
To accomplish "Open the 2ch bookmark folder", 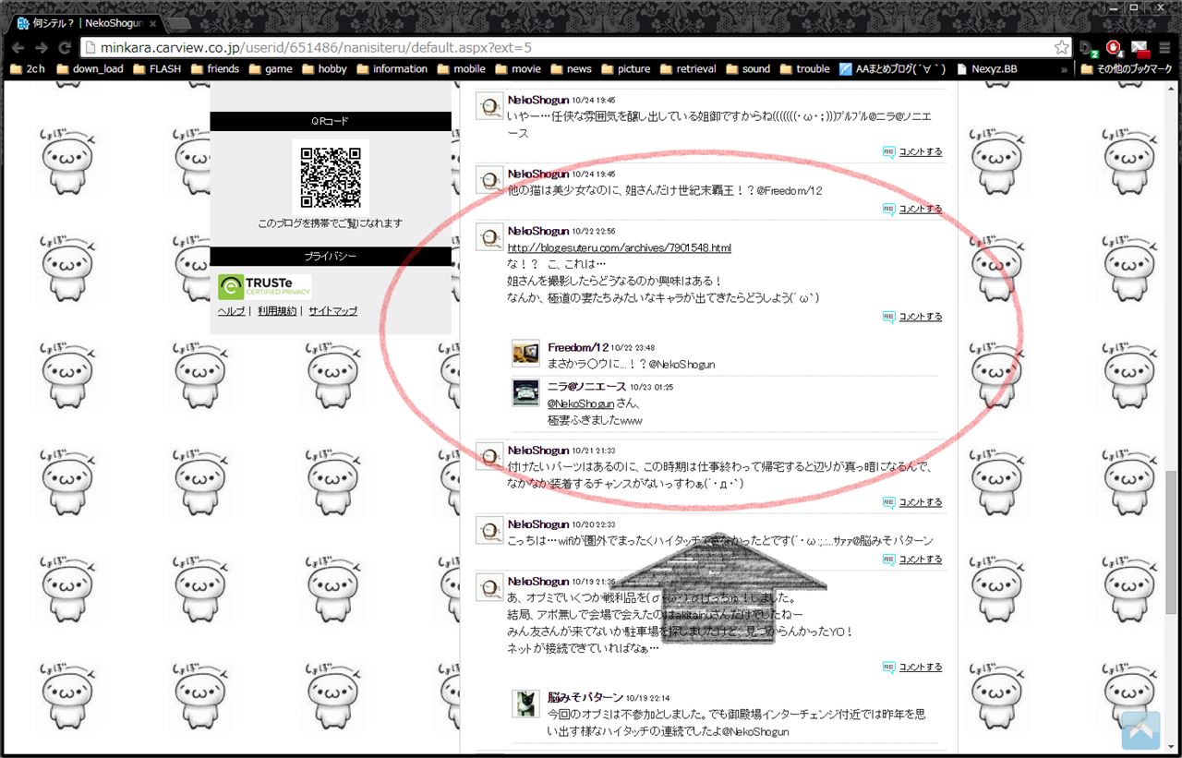I will 27,68.
